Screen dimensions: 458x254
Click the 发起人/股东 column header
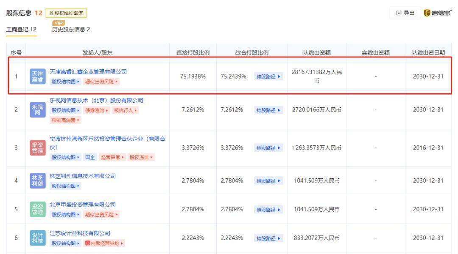click(97, 53)
